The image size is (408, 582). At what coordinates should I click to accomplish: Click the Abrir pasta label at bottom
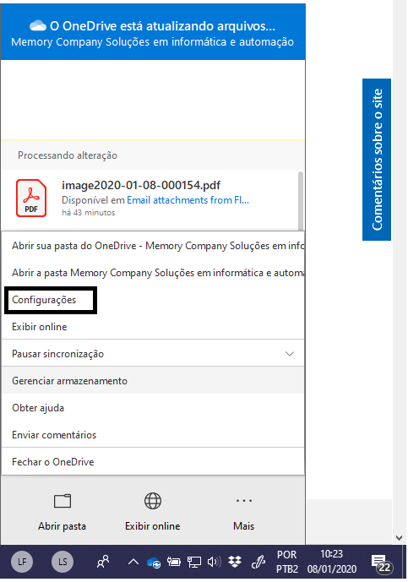62,526
